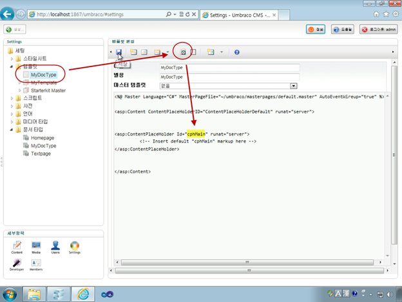This screenshot has height=302, width=402.
Task: Open the dropdown arrow beside the green-plus icon
Action: 222,52
